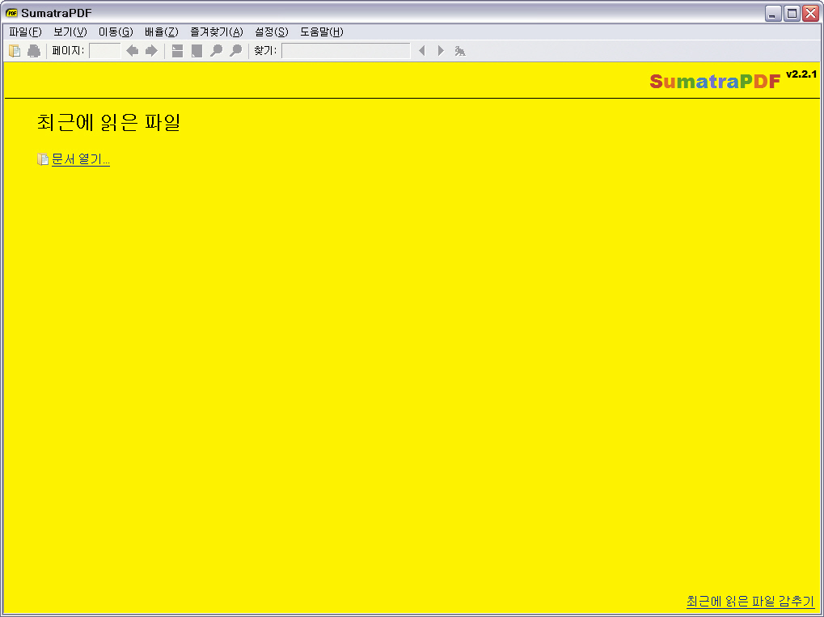Click 최근에 읽은 파일 감추기 link
This screenshot has height=617, width=824.
(x=750, y=601)
